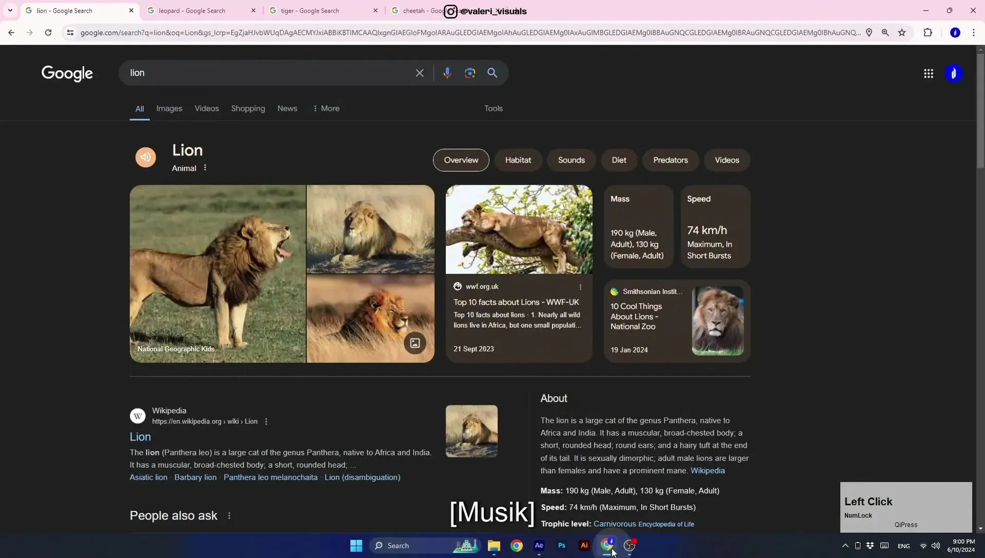The height and width of the screenshot is (558, 985).
Task: Open the tab search dropdown arrow
Action: pos(10,10)
